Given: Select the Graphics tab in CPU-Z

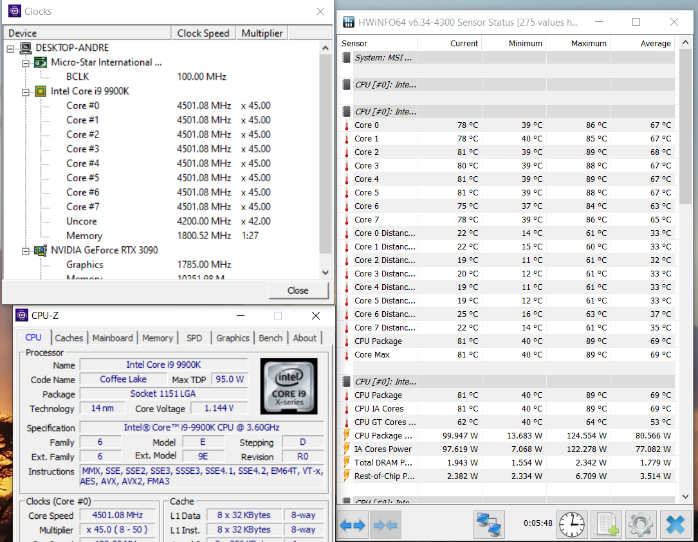Looking at the screenshot, I should tap(233, 338).
